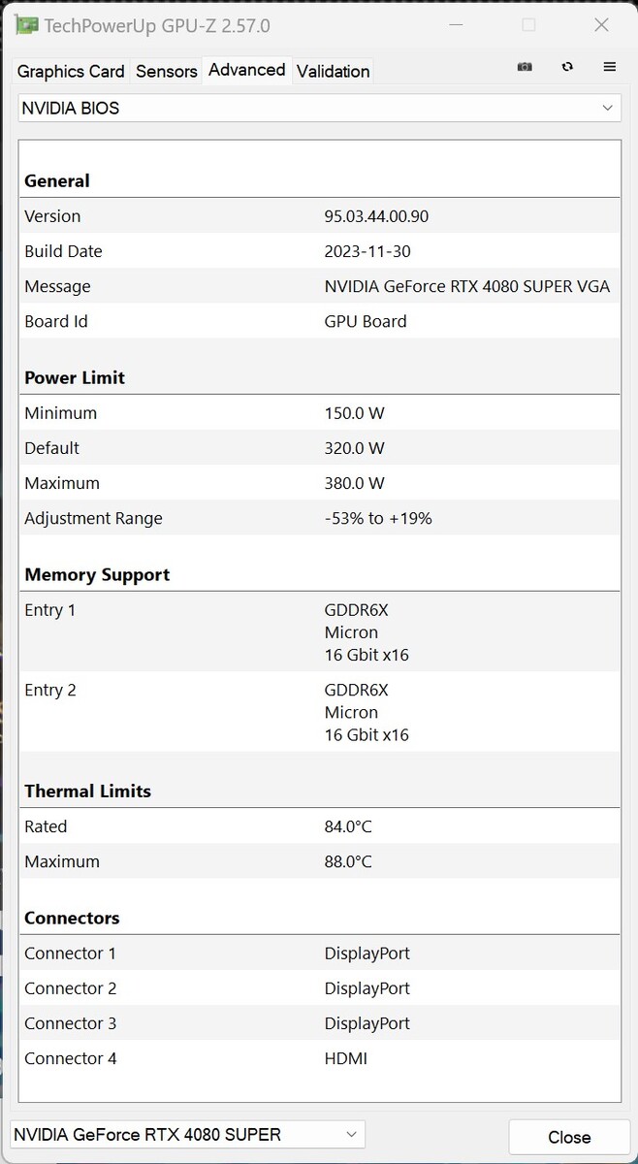Image resolution: width=638 pixels, height=1164 pixels.
Task: Open the Validation tab
Action: (x=333, y=71)
